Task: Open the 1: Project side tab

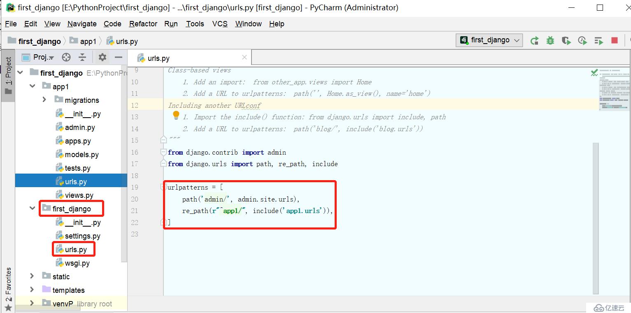Action: point(8,75)
